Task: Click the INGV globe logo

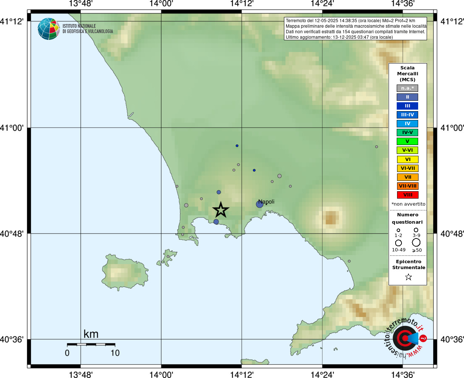Action: click(x=49, y=29)
